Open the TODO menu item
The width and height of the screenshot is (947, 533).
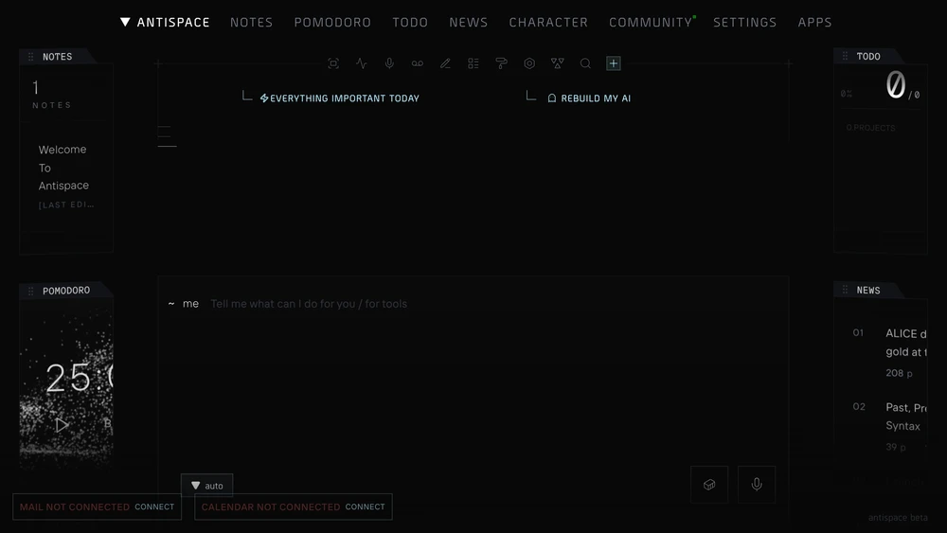(x=410, y=23)
